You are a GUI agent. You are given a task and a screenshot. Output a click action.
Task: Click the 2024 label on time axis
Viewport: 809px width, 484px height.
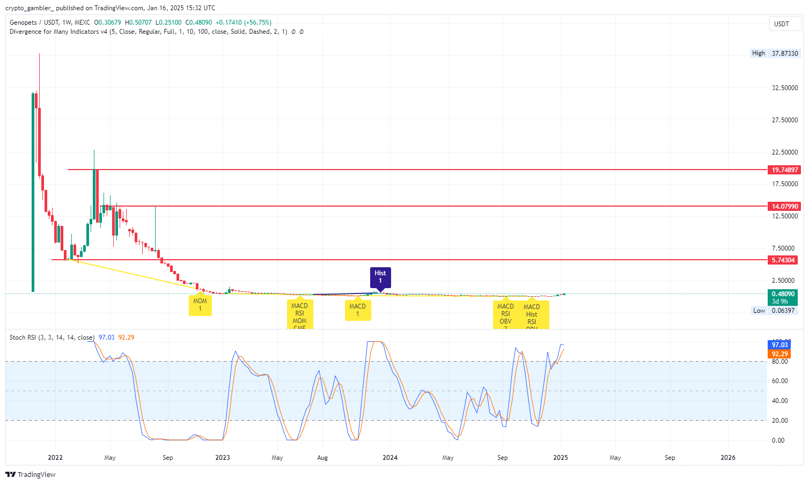(390, 458)
